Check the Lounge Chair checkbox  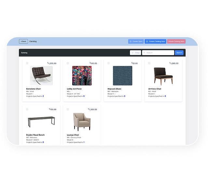68,109
